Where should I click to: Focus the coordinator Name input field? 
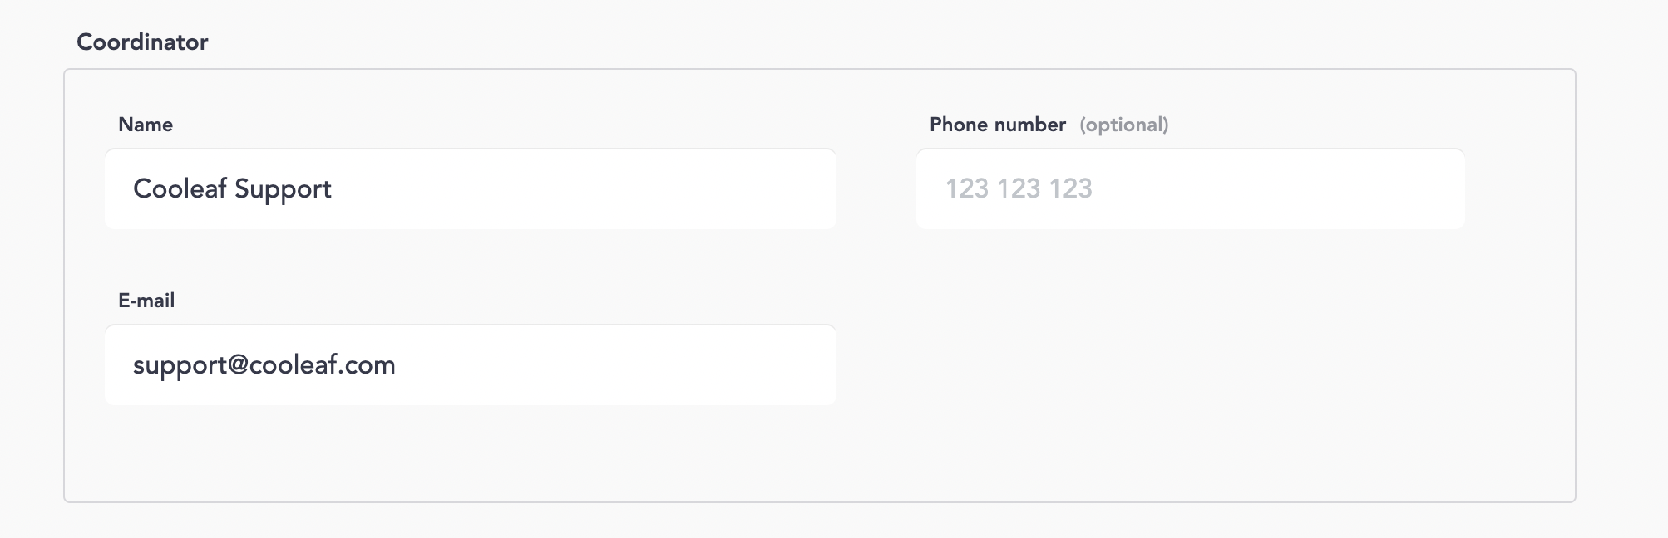coord(470,189)
